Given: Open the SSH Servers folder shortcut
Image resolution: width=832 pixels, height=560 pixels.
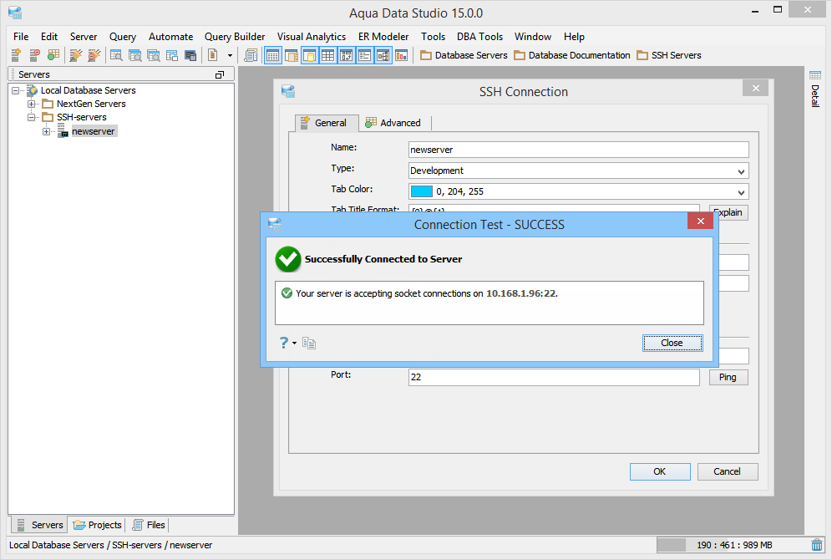Looking at the screenshot, I should (669, 55).
